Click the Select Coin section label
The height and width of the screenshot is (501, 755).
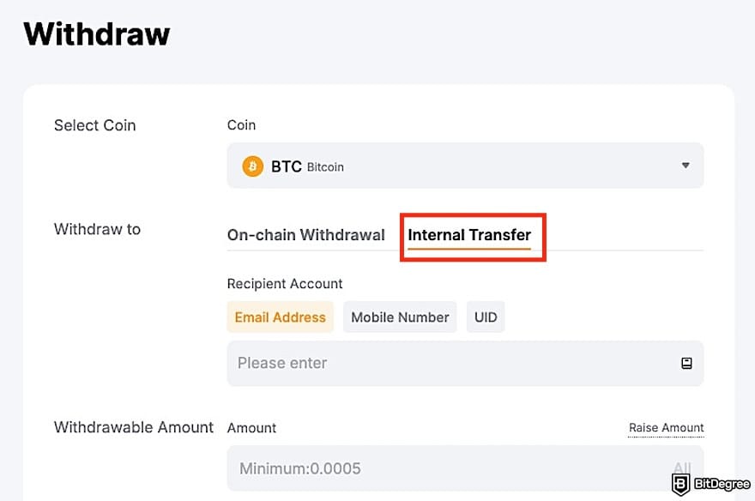(x=94, y=125)
